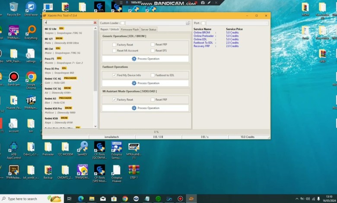Open ADB AppControl desktop icon

pos(14,150)
